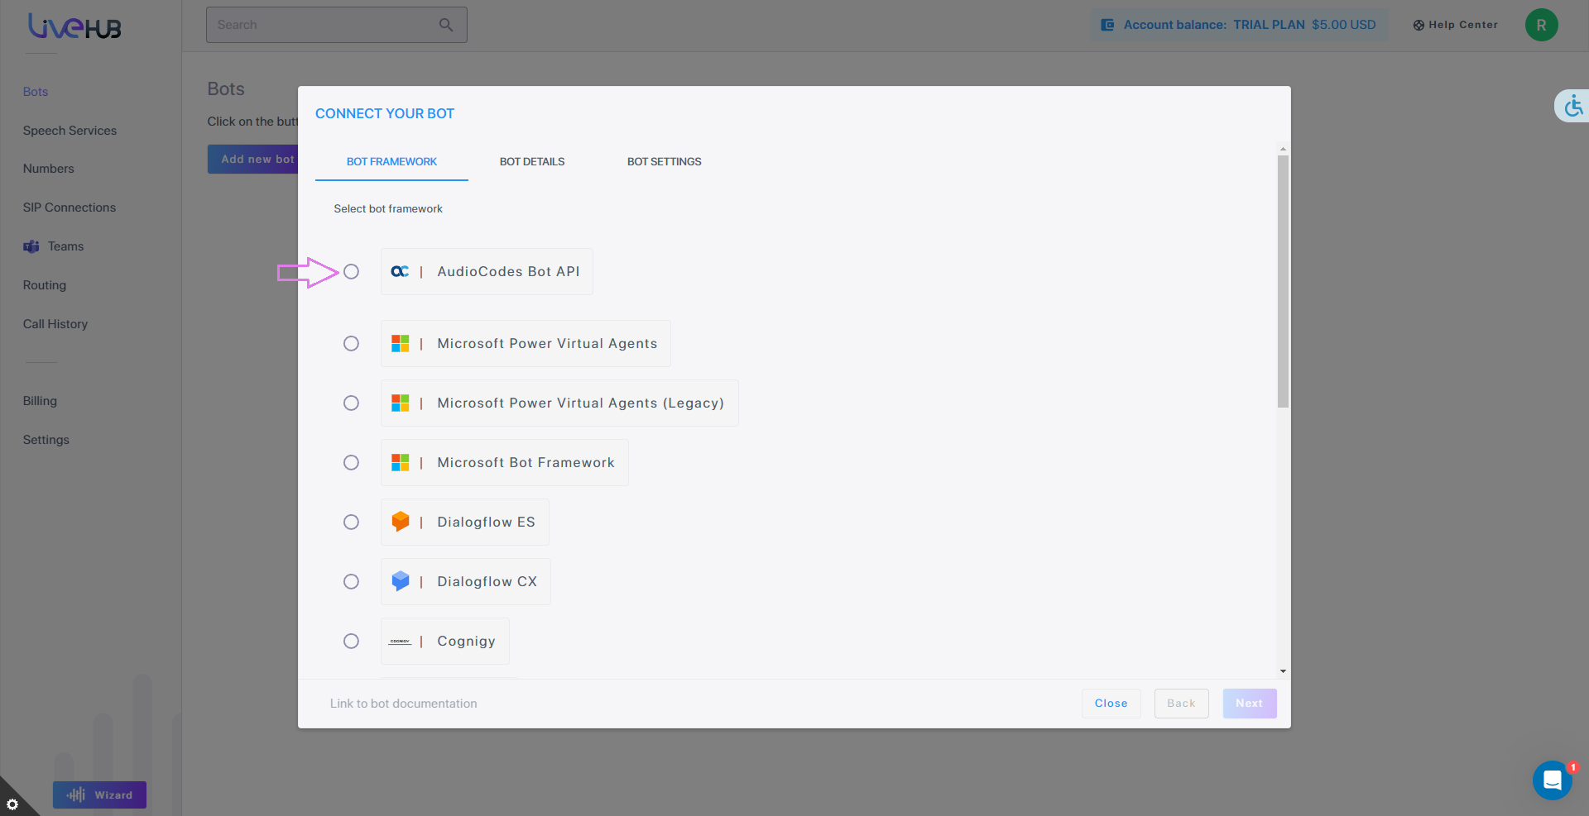
Task: Click the scrollbar down arrow in dialog
Action: [1283, 671]
